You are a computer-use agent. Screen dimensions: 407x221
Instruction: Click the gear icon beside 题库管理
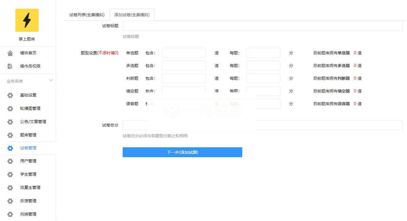point(10,135)
